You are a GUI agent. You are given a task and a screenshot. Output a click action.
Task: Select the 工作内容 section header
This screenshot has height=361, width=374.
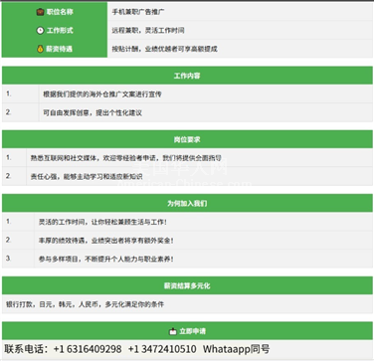click(187, 76)
